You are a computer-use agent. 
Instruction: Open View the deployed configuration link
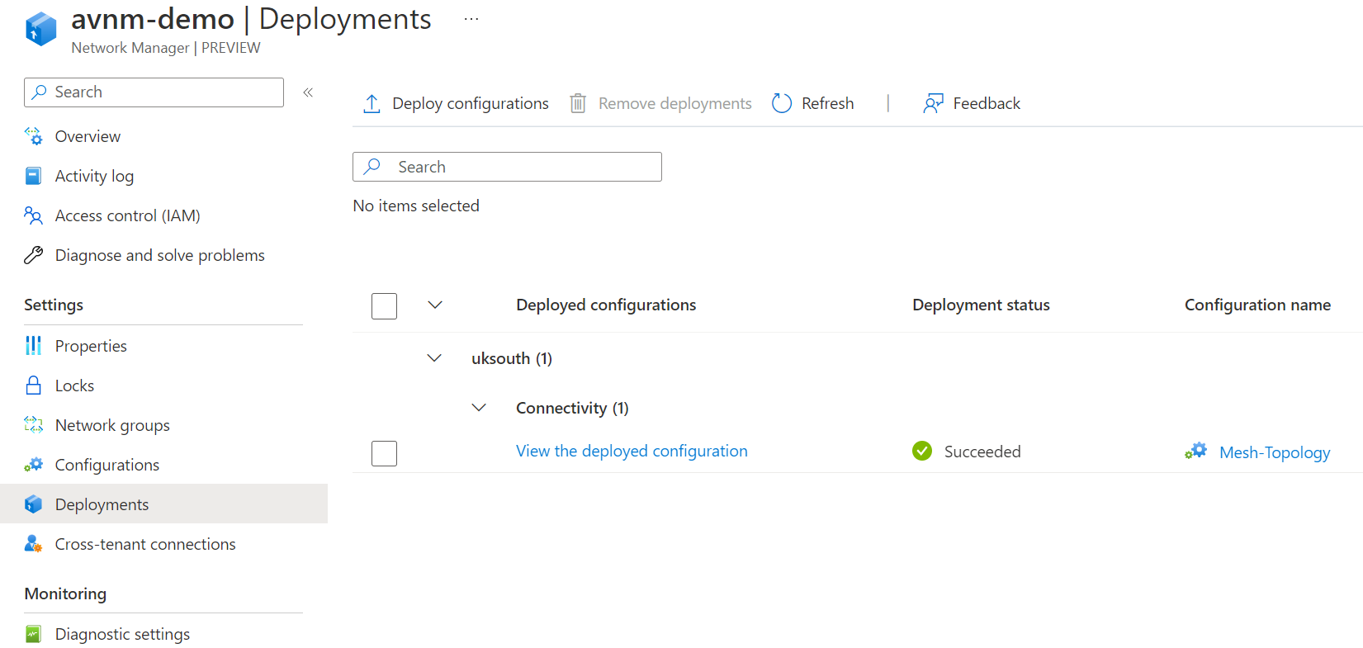point(632,451)
